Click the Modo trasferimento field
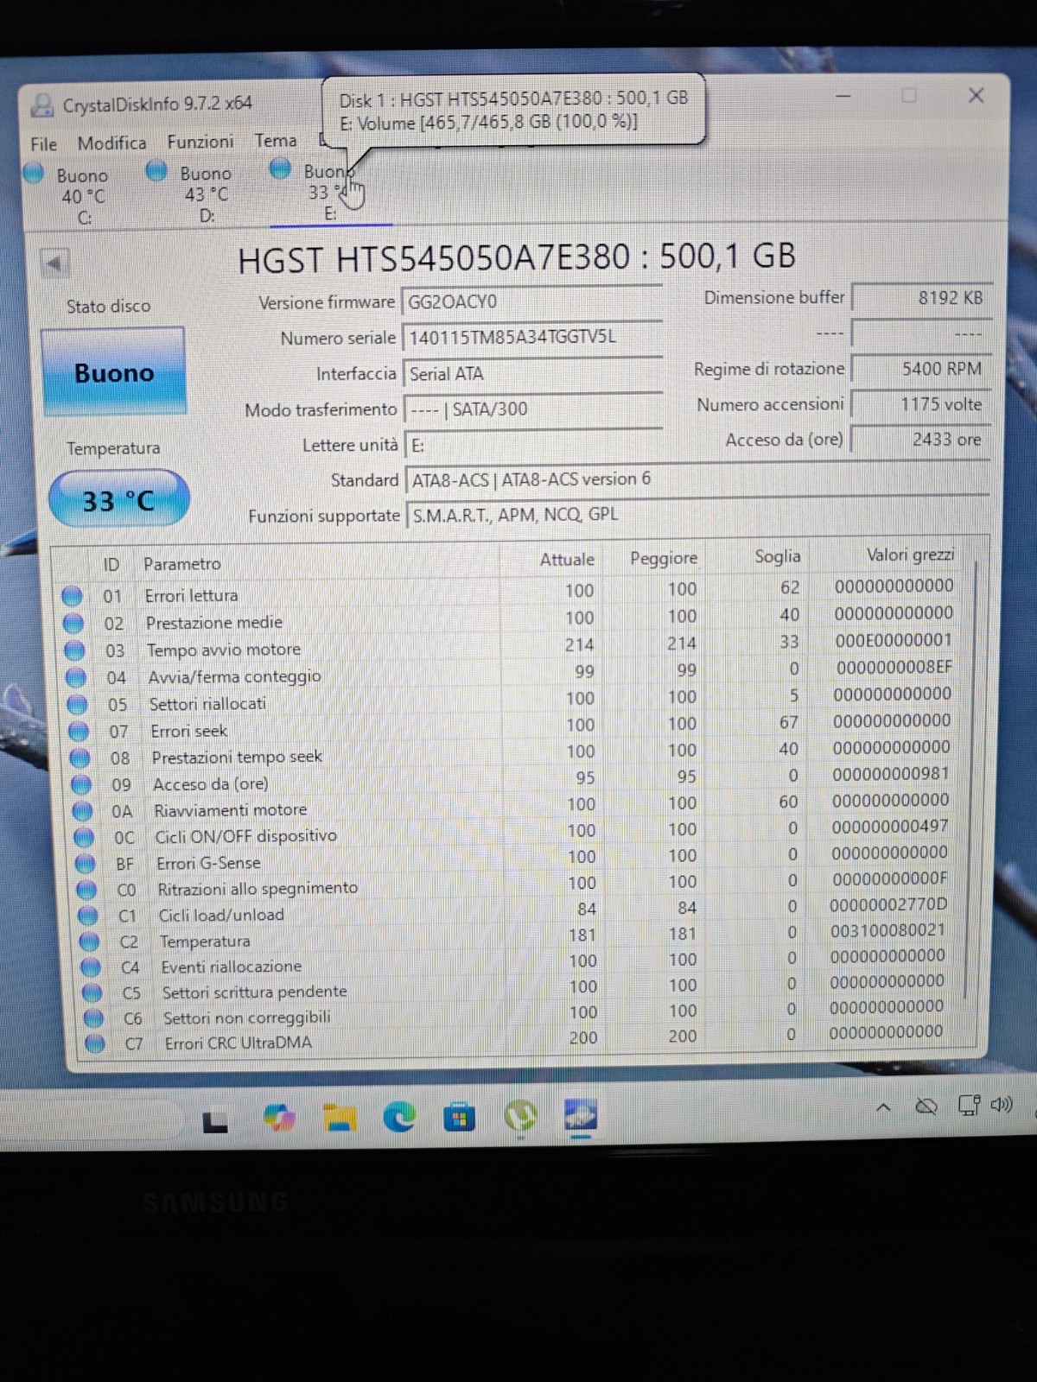Image resolution: width=1037 pixels, height=1382 pixels. pos(533,409)
